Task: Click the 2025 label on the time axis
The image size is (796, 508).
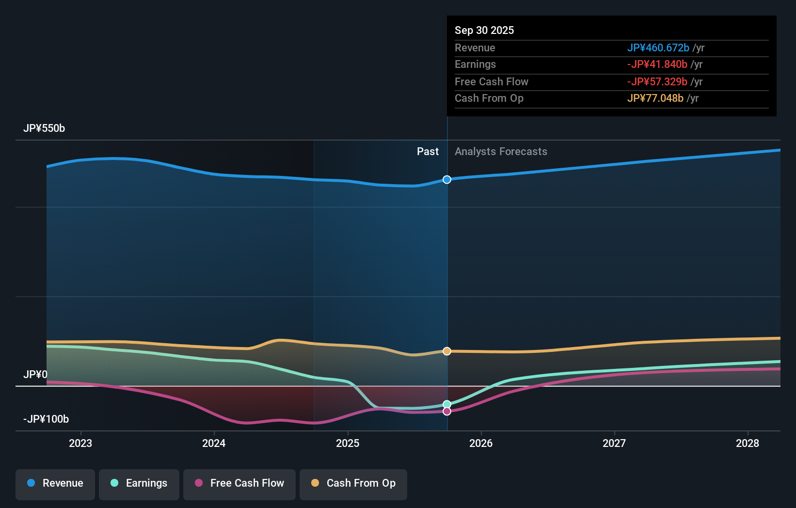Action: [348, 443]
